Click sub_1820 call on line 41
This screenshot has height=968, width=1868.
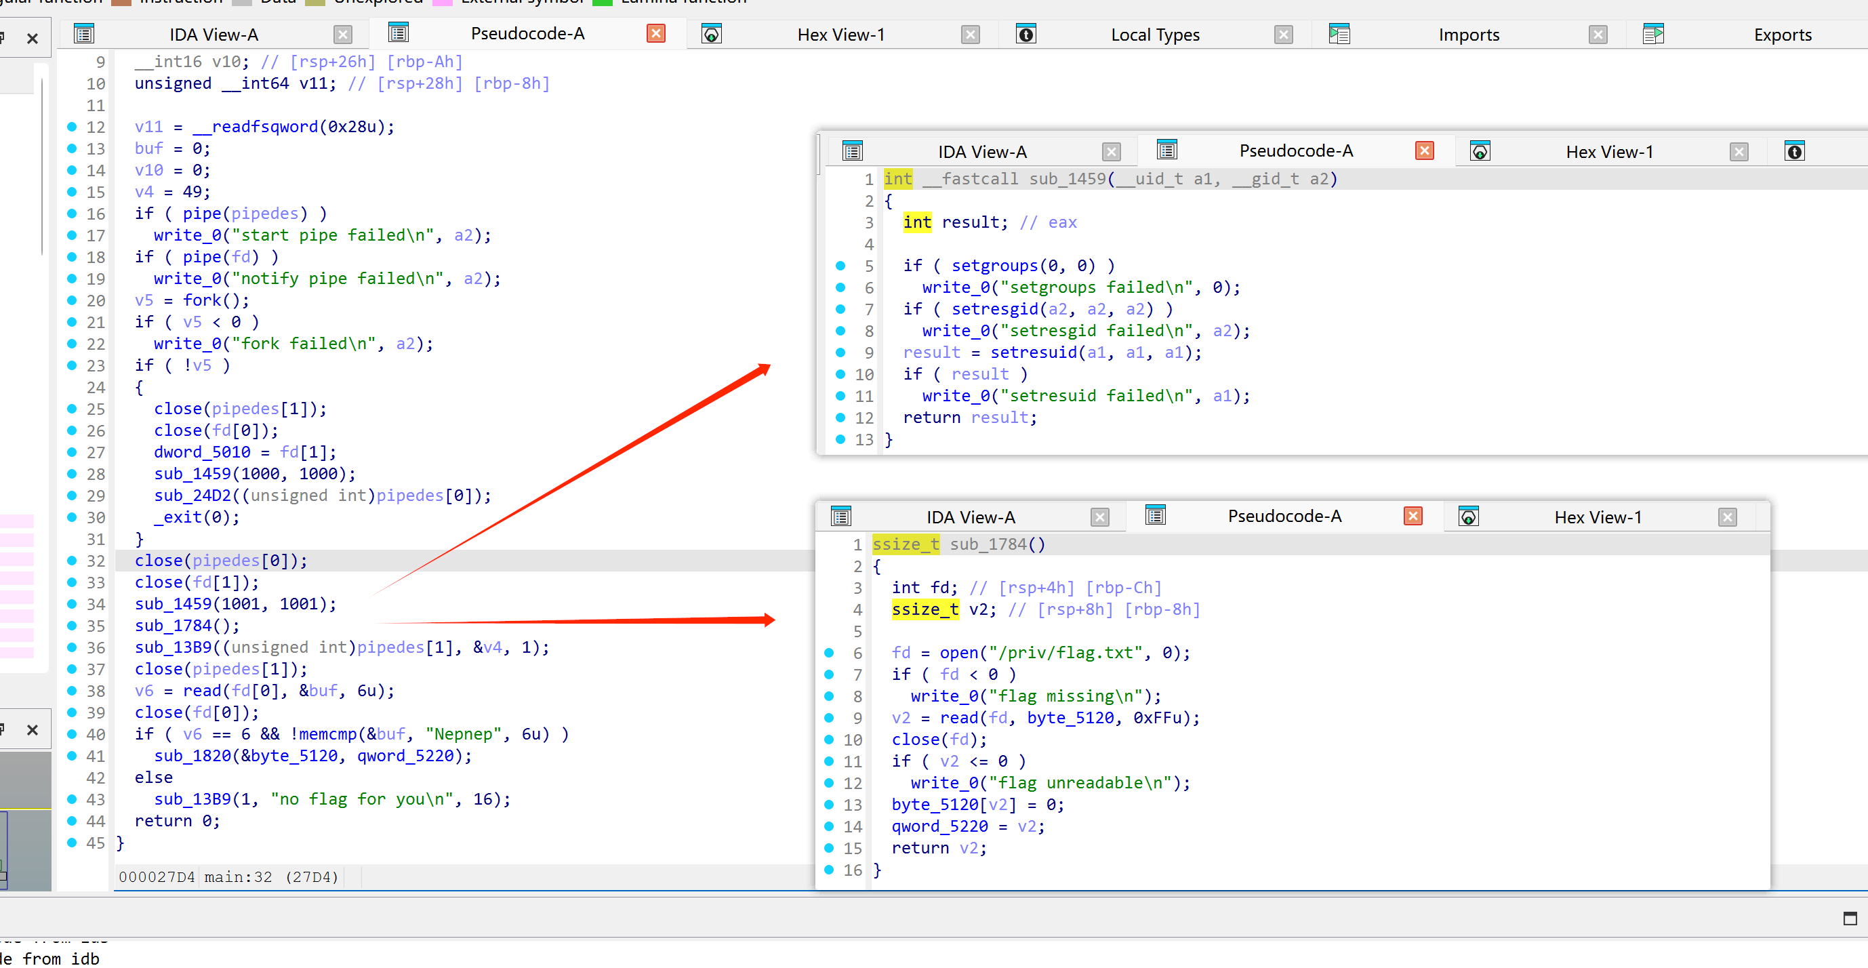192,756
